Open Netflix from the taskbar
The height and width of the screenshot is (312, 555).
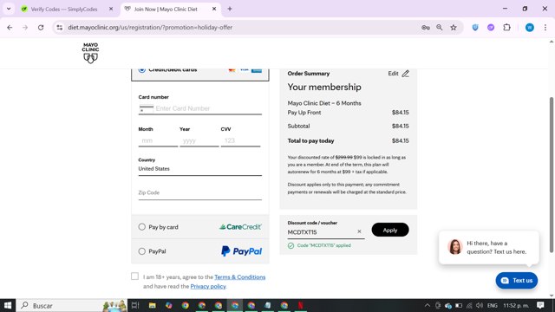(301, 305)
